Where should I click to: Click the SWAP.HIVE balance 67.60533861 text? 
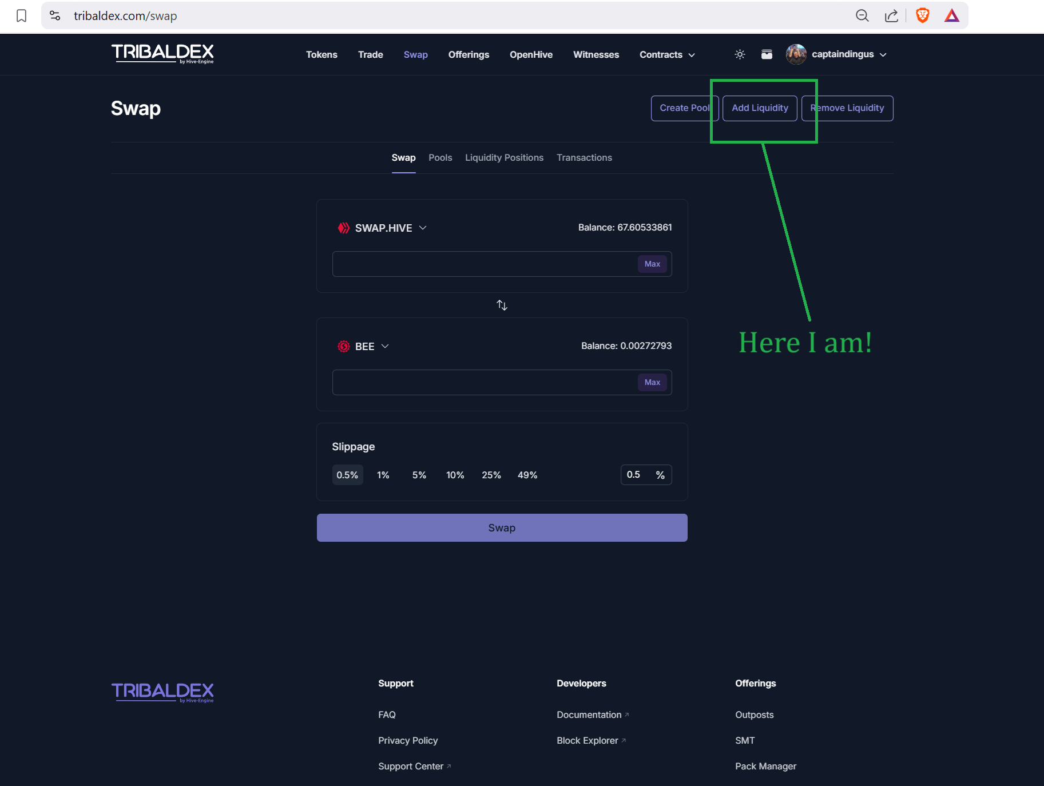(x=625, y=228)
